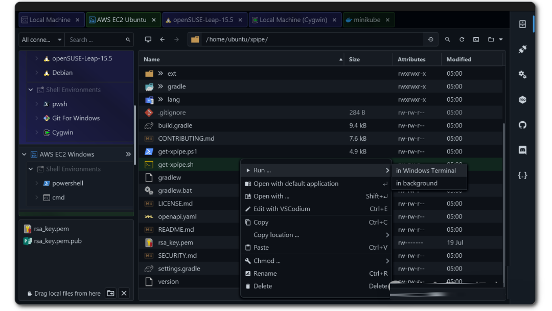Open terminal in current directory icon

(x=476, y=39)
